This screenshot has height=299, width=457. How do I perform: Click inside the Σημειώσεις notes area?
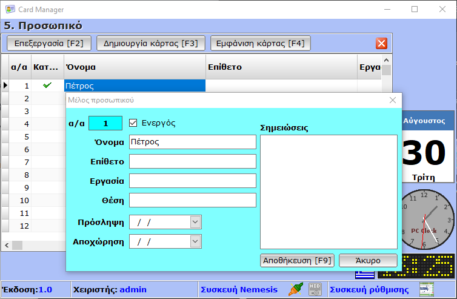(x=329, y=191)
